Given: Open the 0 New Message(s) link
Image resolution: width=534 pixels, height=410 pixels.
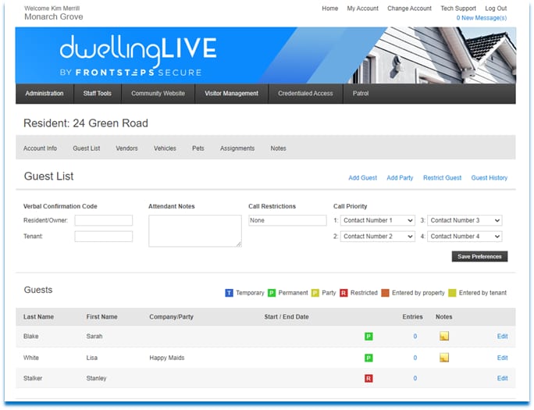Looking at the screenshot, I should (x=482, y=18).
